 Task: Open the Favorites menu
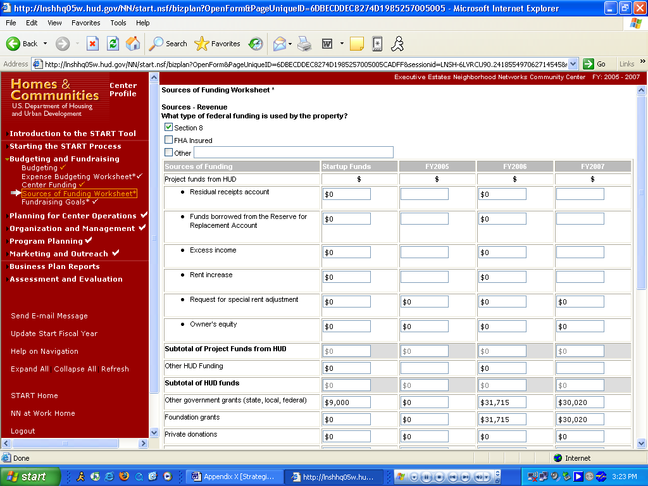85,23
